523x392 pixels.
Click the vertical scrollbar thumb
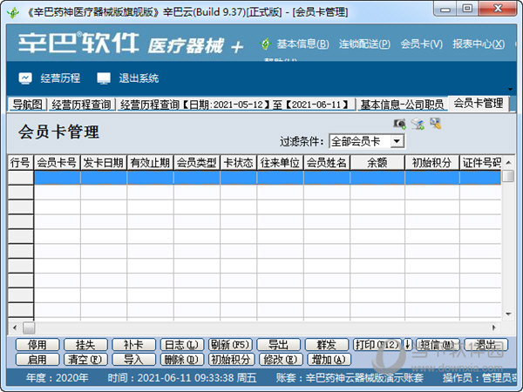click(x=508, y=176)
